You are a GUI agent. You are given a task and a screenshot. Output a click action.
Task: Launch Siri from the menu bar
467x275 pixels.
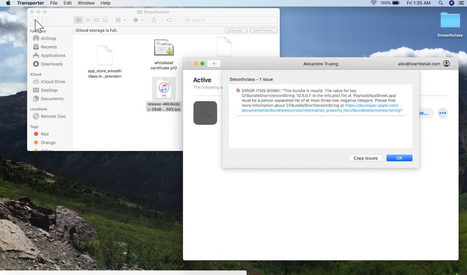tap(452, 3)
